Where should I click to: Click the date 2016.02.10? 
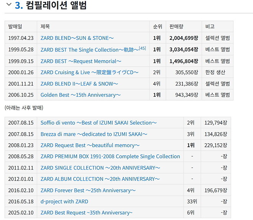coord(21,190)
